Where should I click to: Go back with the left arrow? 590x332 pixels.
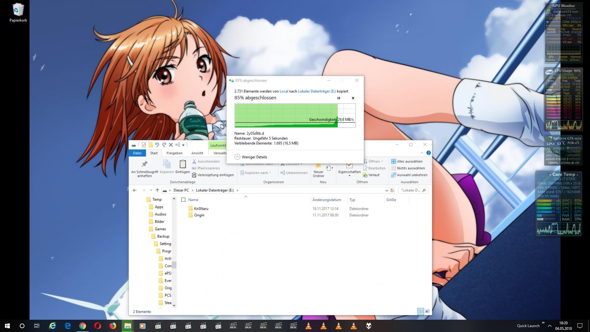click(x=134, y=190)
